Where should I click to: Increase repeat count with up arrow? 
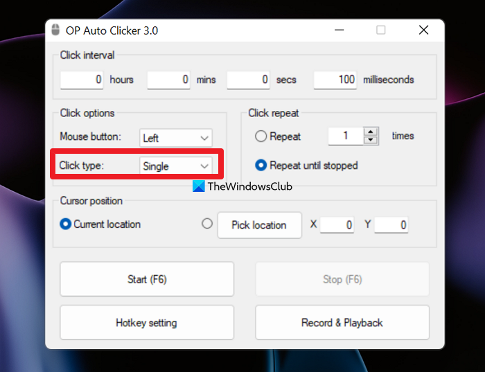coord(372,132)
